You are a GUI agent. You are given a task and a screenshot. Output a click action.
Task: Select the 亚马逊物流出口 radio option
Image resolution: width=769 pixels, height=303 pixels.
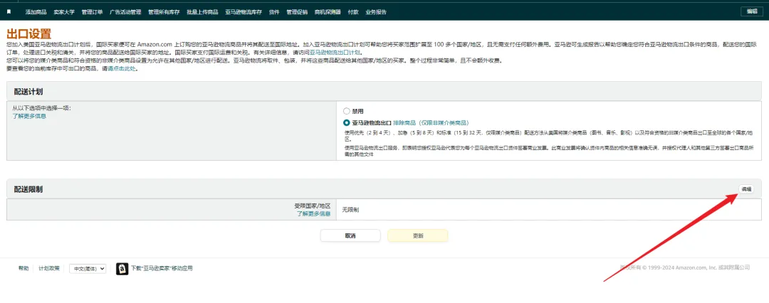pyautogui.click(x=347, y=122)
